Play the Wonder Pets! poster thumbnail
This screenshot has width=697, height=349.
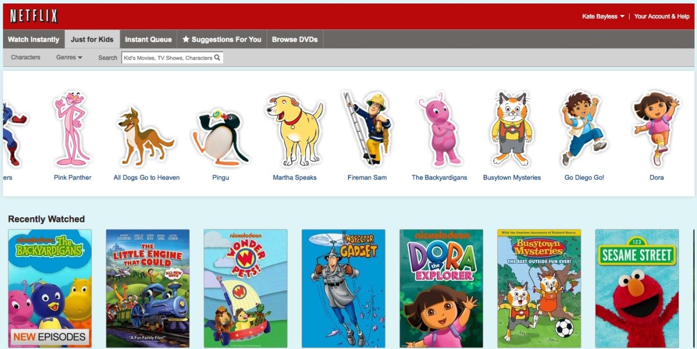point(246,289)
